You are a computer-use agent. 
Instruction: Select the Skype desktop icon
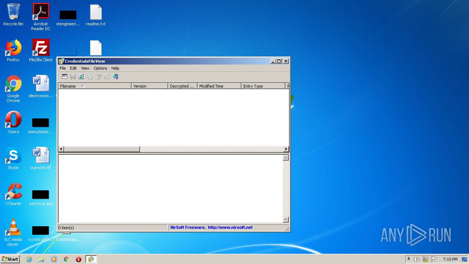pos(13,158)
